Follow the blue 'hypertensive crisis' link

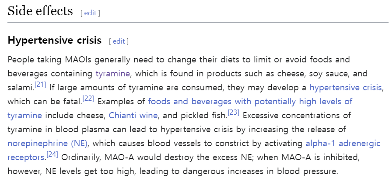(345, 87)
